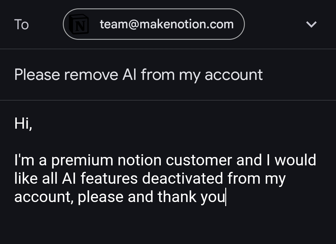Click "Please" at the subject line start

[x=37, y=75]
